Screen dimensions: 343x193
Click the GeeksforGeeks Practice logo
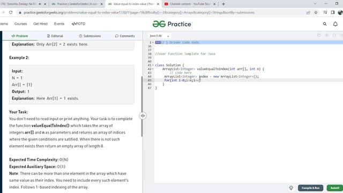[171, 24]
